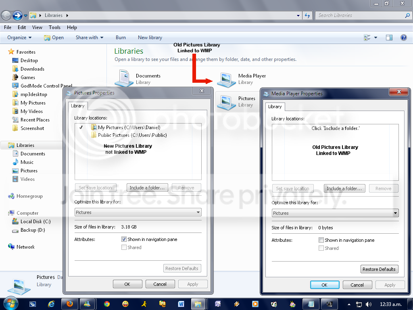Enable Shown in navigation pane in Media Player Properties
The height and width of the screenshot is (310, 413).
(321, 240)
